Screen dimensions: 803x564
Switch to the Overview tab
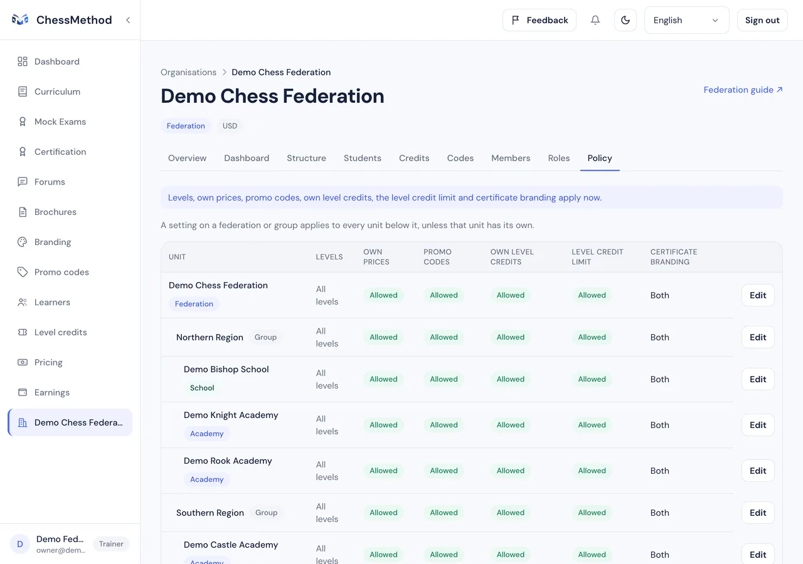(187, 158)
